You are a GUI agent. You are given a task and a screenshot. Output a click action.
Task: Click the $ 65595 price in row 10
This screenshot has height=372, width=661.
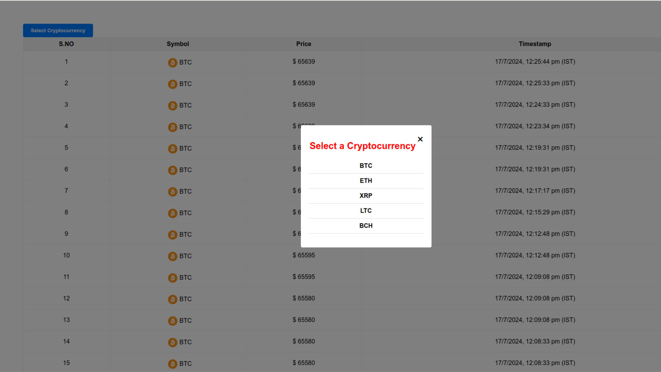[304, 255]
